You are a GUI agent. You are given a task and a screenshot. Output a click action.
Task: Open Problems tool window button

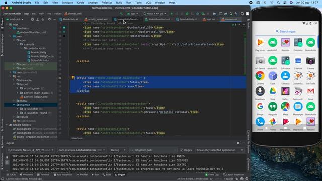pos(26,175)
